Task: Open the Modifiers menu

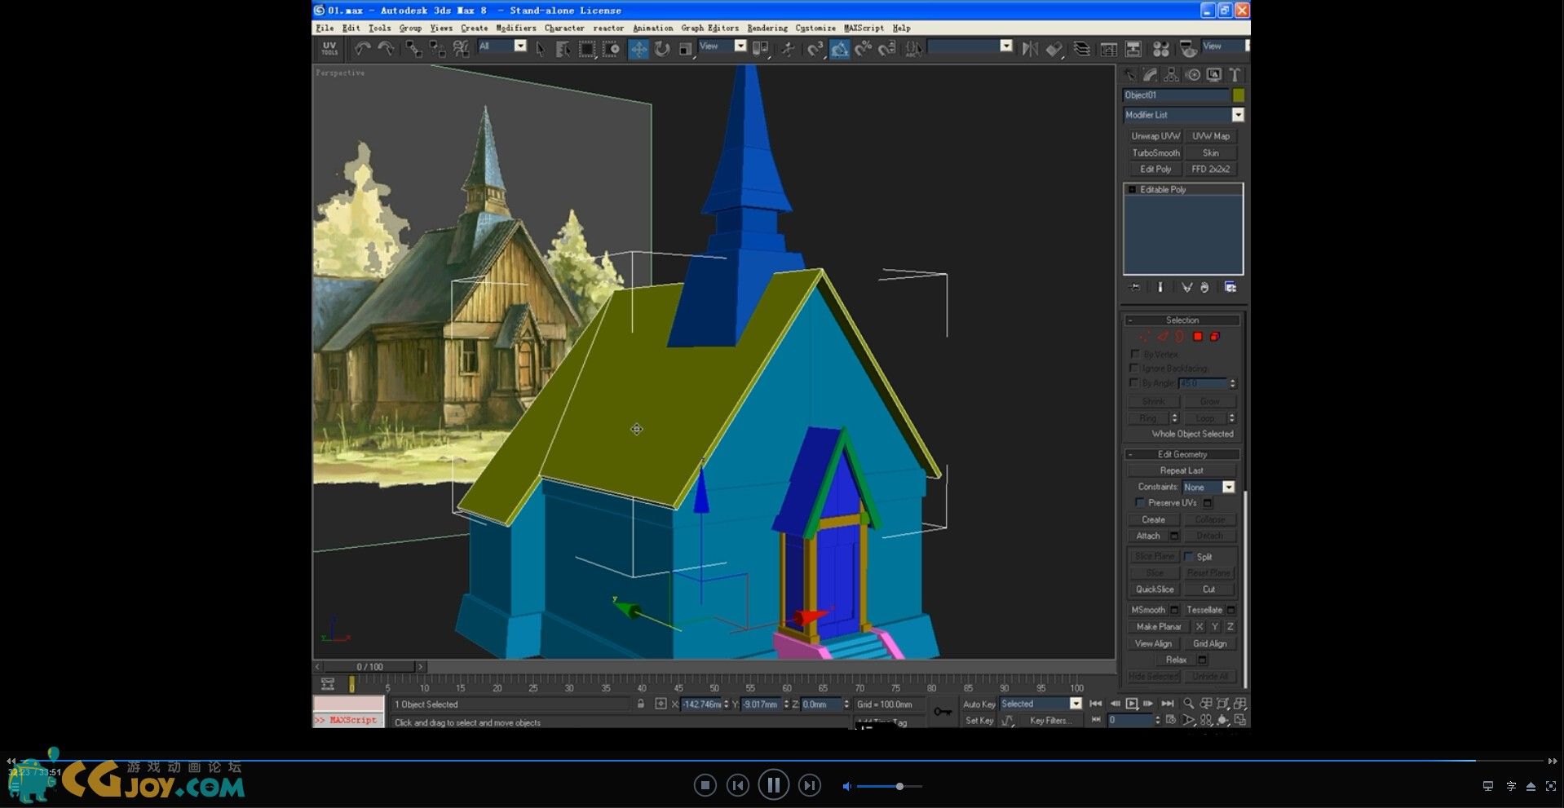Action: [x=516, y=28]
